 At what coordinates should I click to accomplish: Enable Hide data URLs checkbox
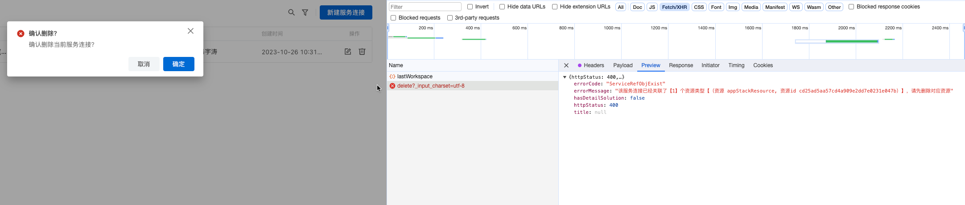502,7
